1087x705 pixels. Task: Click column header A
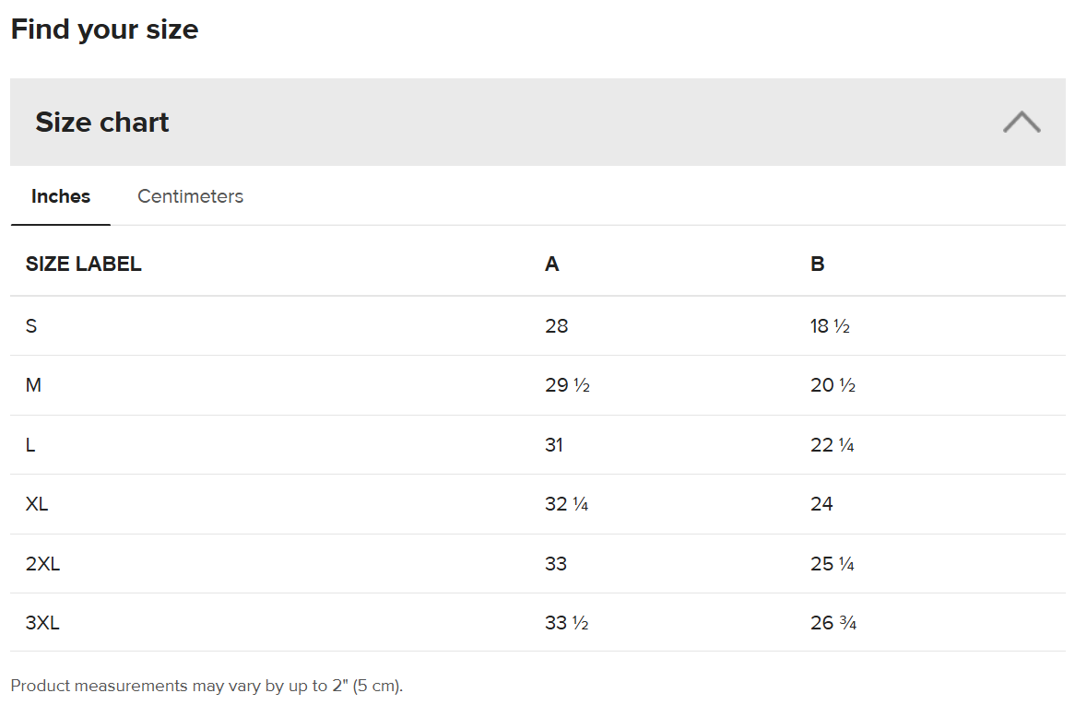tap(552, 264)
